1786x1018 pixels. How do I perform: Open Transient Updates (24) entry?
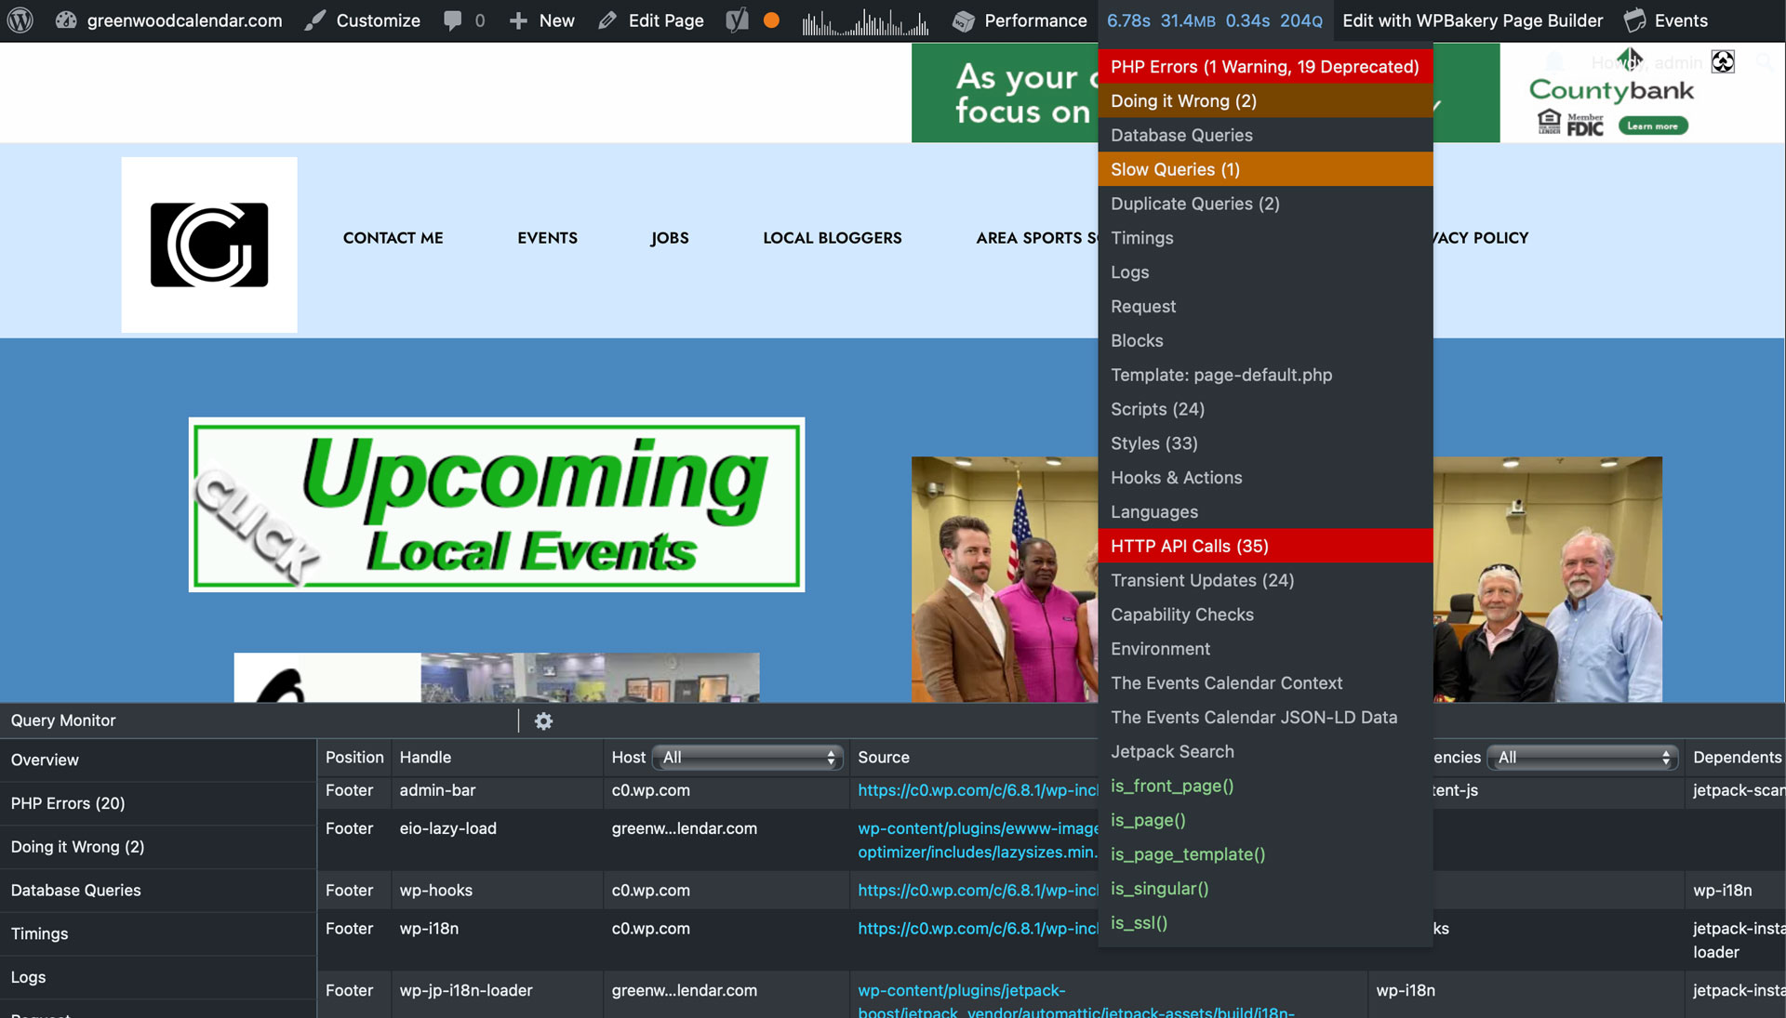pyautogui.click(x=1265, y=580)
